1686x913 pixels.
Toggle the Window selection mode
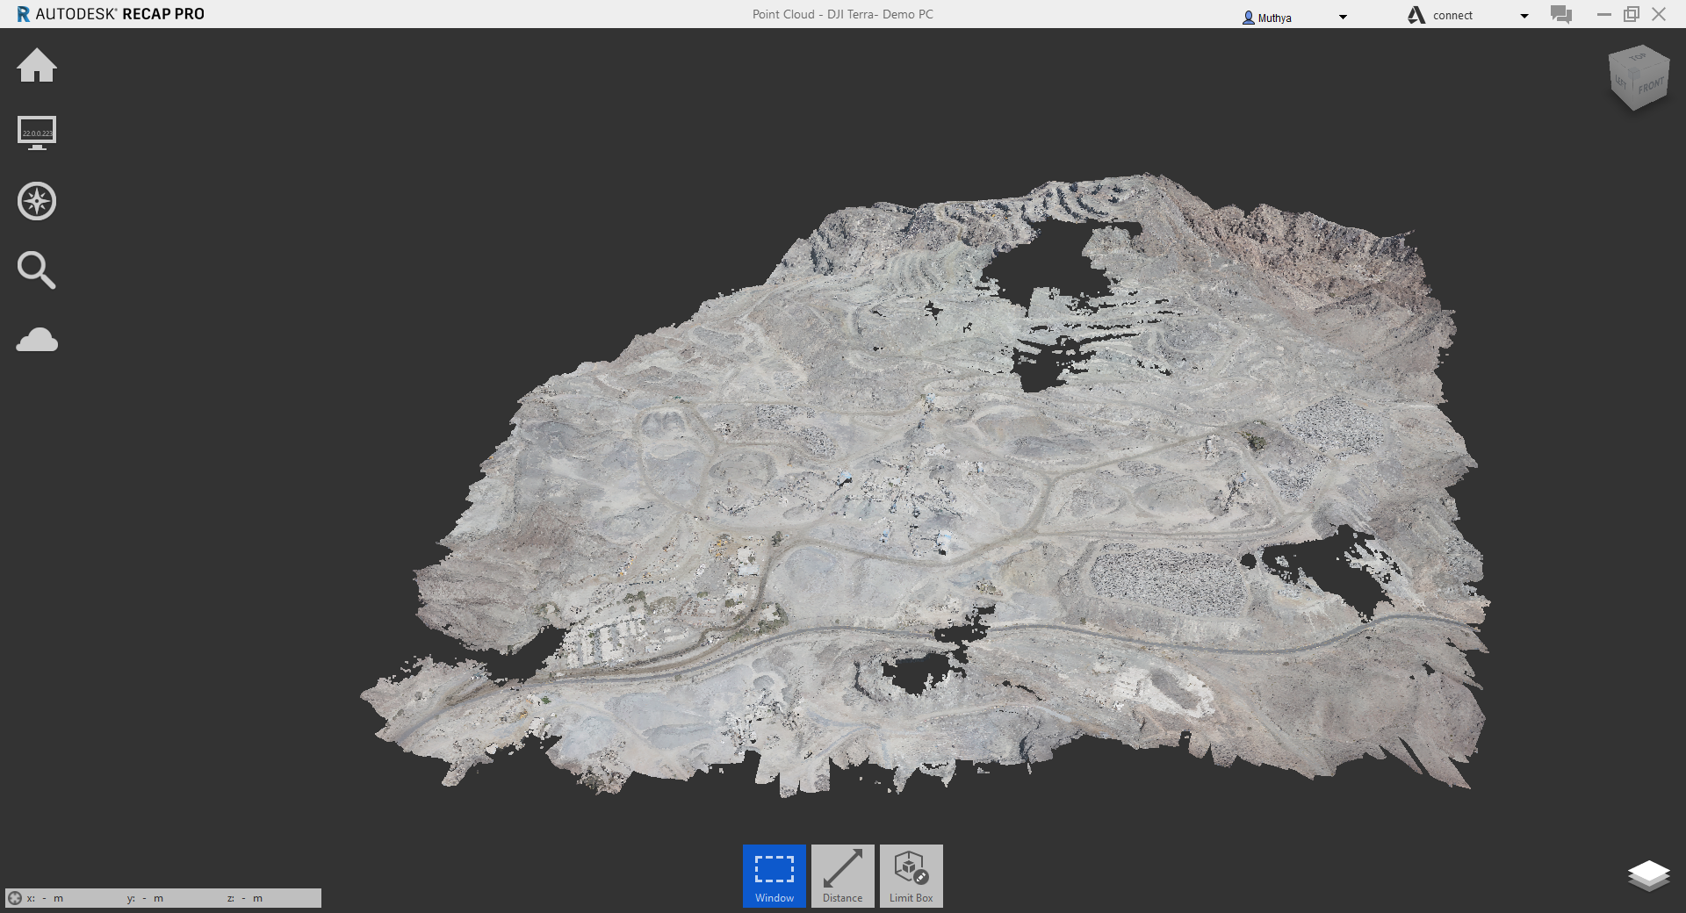(x=773, y=875)
